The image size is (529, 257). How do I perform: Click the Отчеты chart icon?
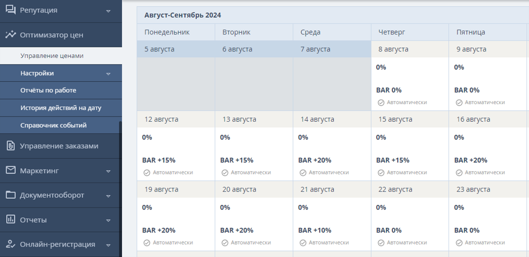tap(11, 220)
